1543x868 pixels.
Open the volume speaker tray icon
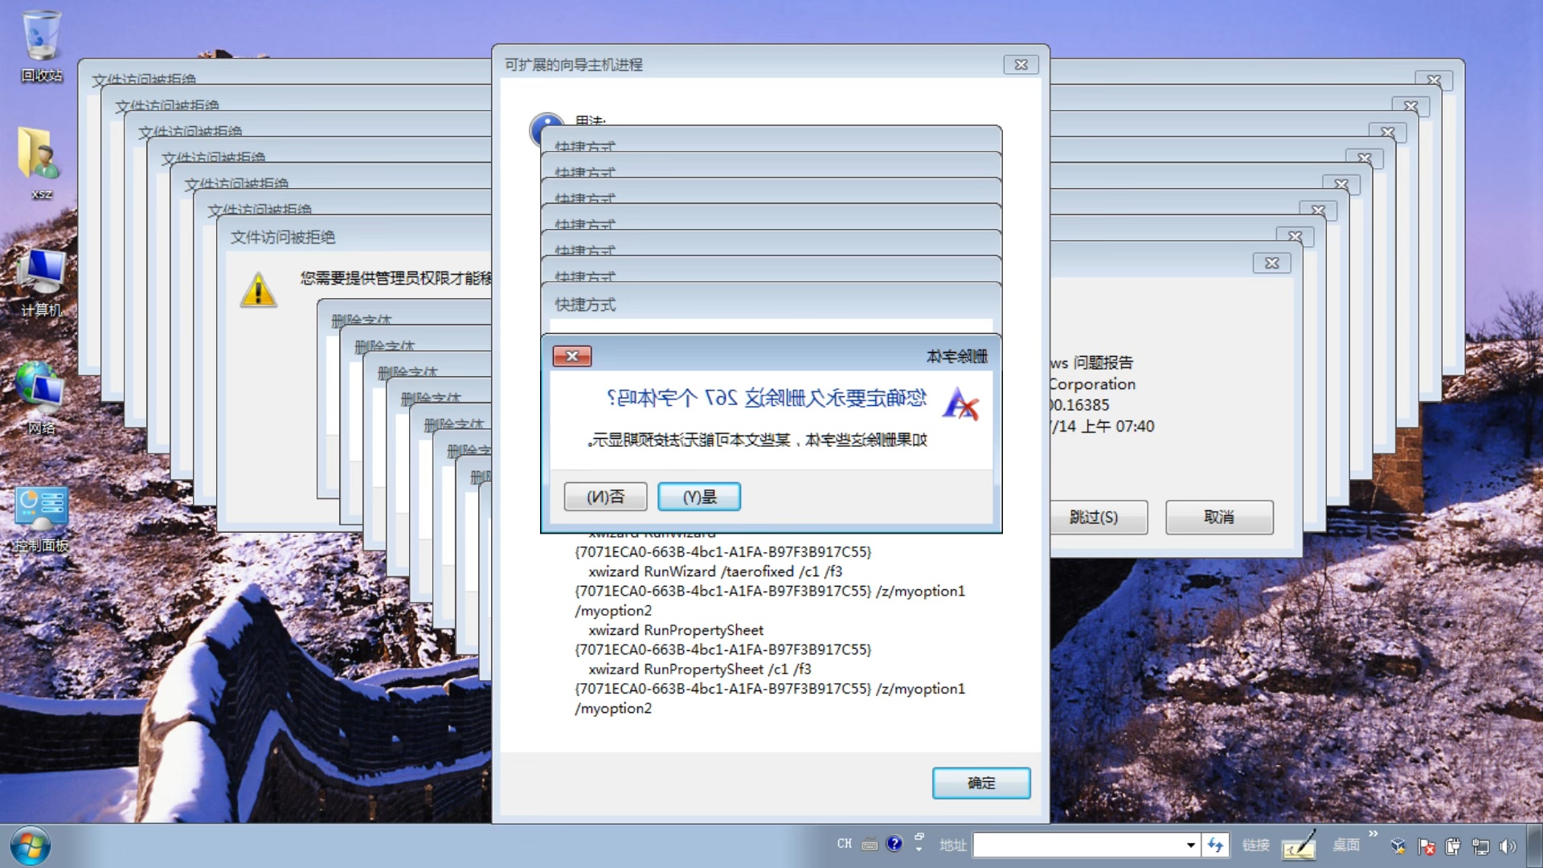click(1508, 845)
